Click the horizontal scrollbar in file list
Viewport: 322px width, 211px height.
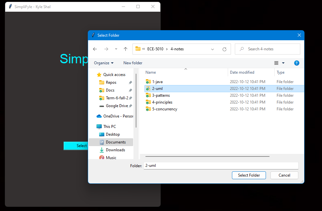(x=207, y=156)
